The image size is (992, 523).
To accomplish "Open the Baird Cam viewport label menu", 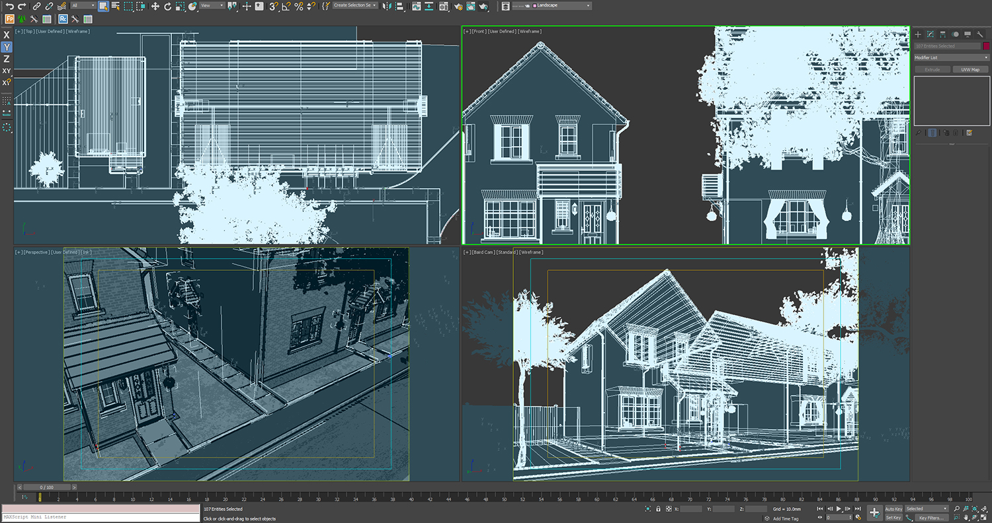I will click(483, 252).
